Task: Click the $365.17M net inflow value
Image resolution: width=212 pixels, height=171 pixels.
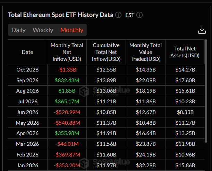Action: [x=67, y=101]
